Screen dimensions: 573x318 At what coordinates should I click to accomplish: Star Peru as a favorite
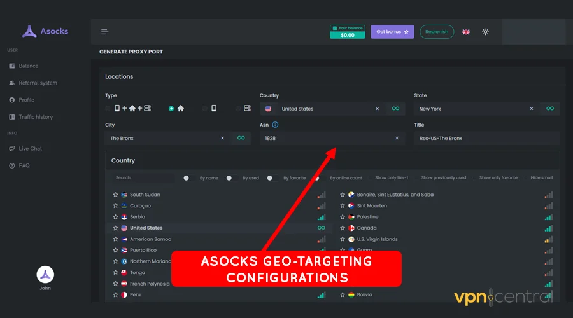[x=115, y=294]
